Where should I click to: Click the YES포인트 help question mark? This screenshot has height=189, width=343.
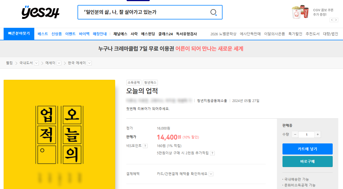[145, 146]
